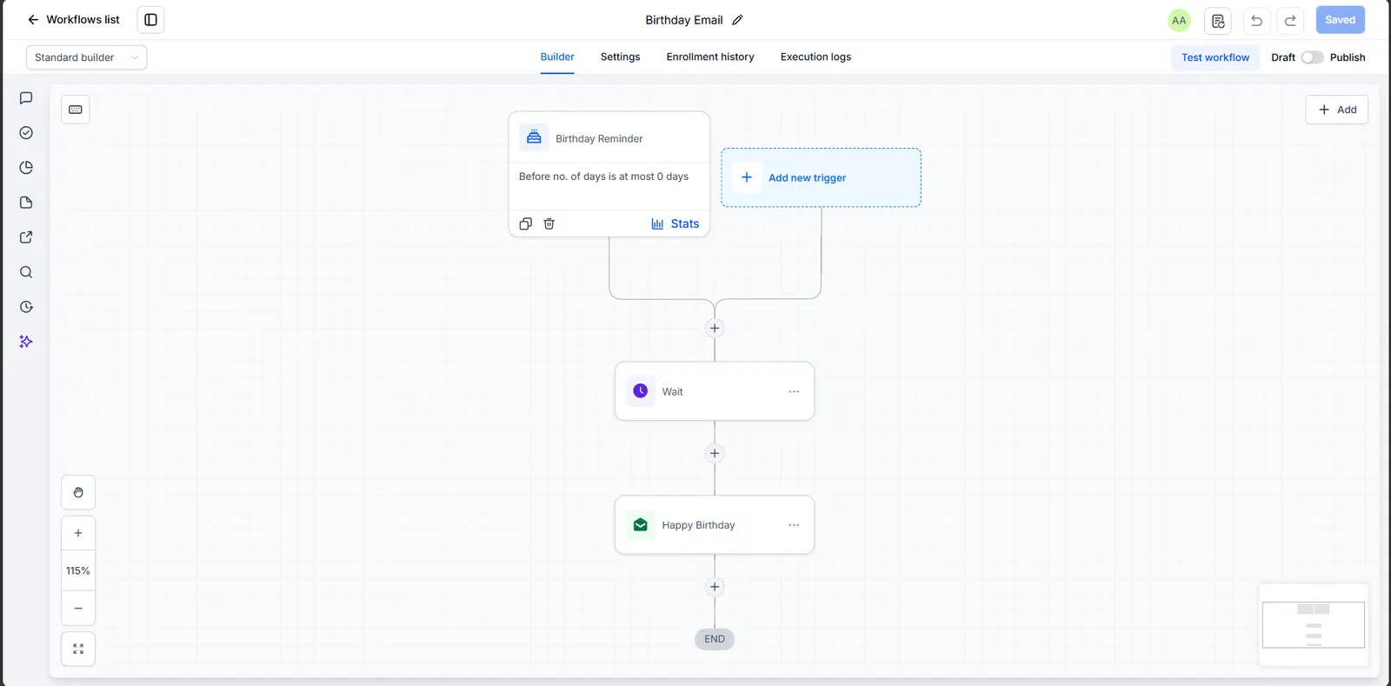Image resolution: width=1391 pixels, height=686 pixels.
Task: Delete the Birthday Reminder trigger
Action: pos(549,223)
